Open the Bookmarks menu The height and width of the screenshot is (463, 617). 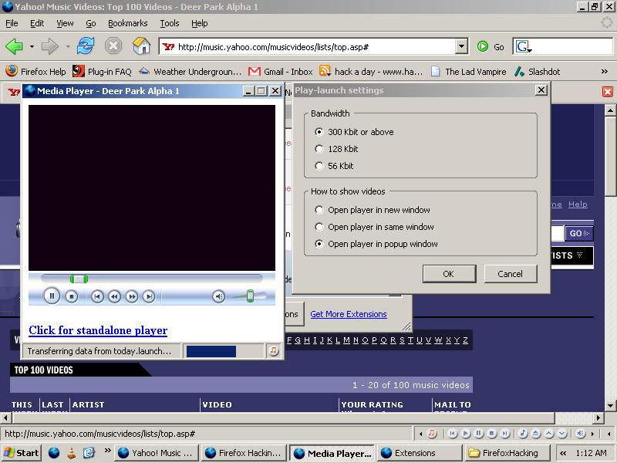coord(127,24)
